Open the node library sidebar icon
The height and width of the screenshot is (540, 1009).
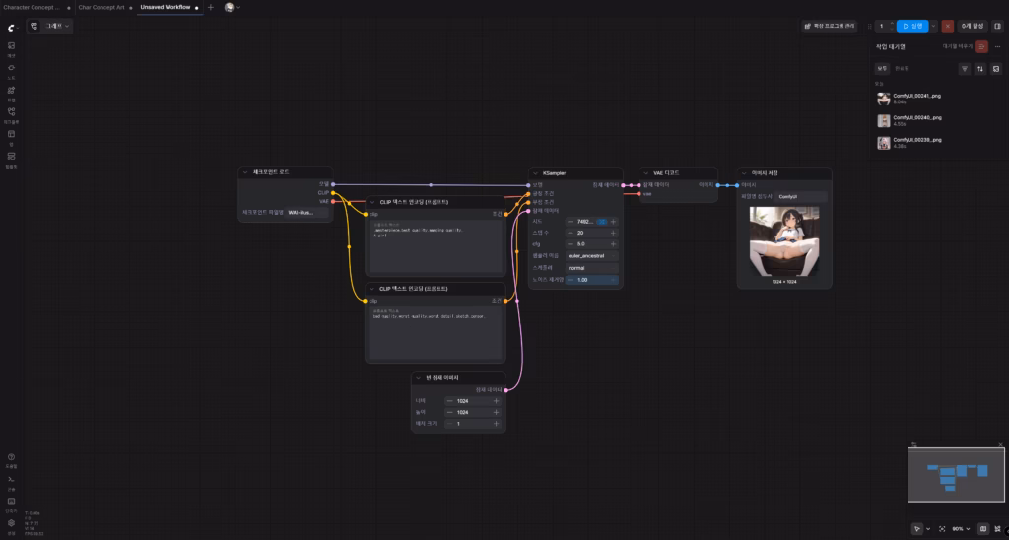[x=11, y=69]
